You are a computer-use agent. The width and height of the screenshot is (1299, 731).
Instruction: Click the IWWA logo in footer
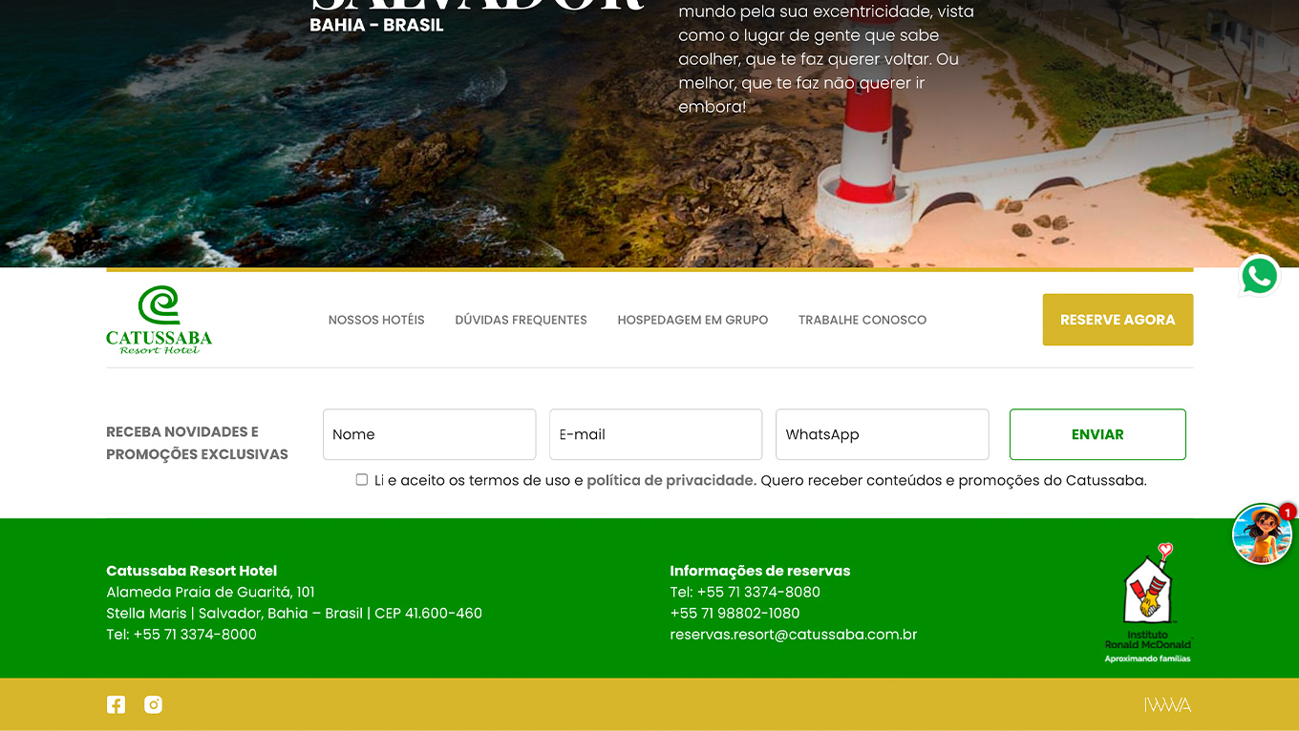1167,705
